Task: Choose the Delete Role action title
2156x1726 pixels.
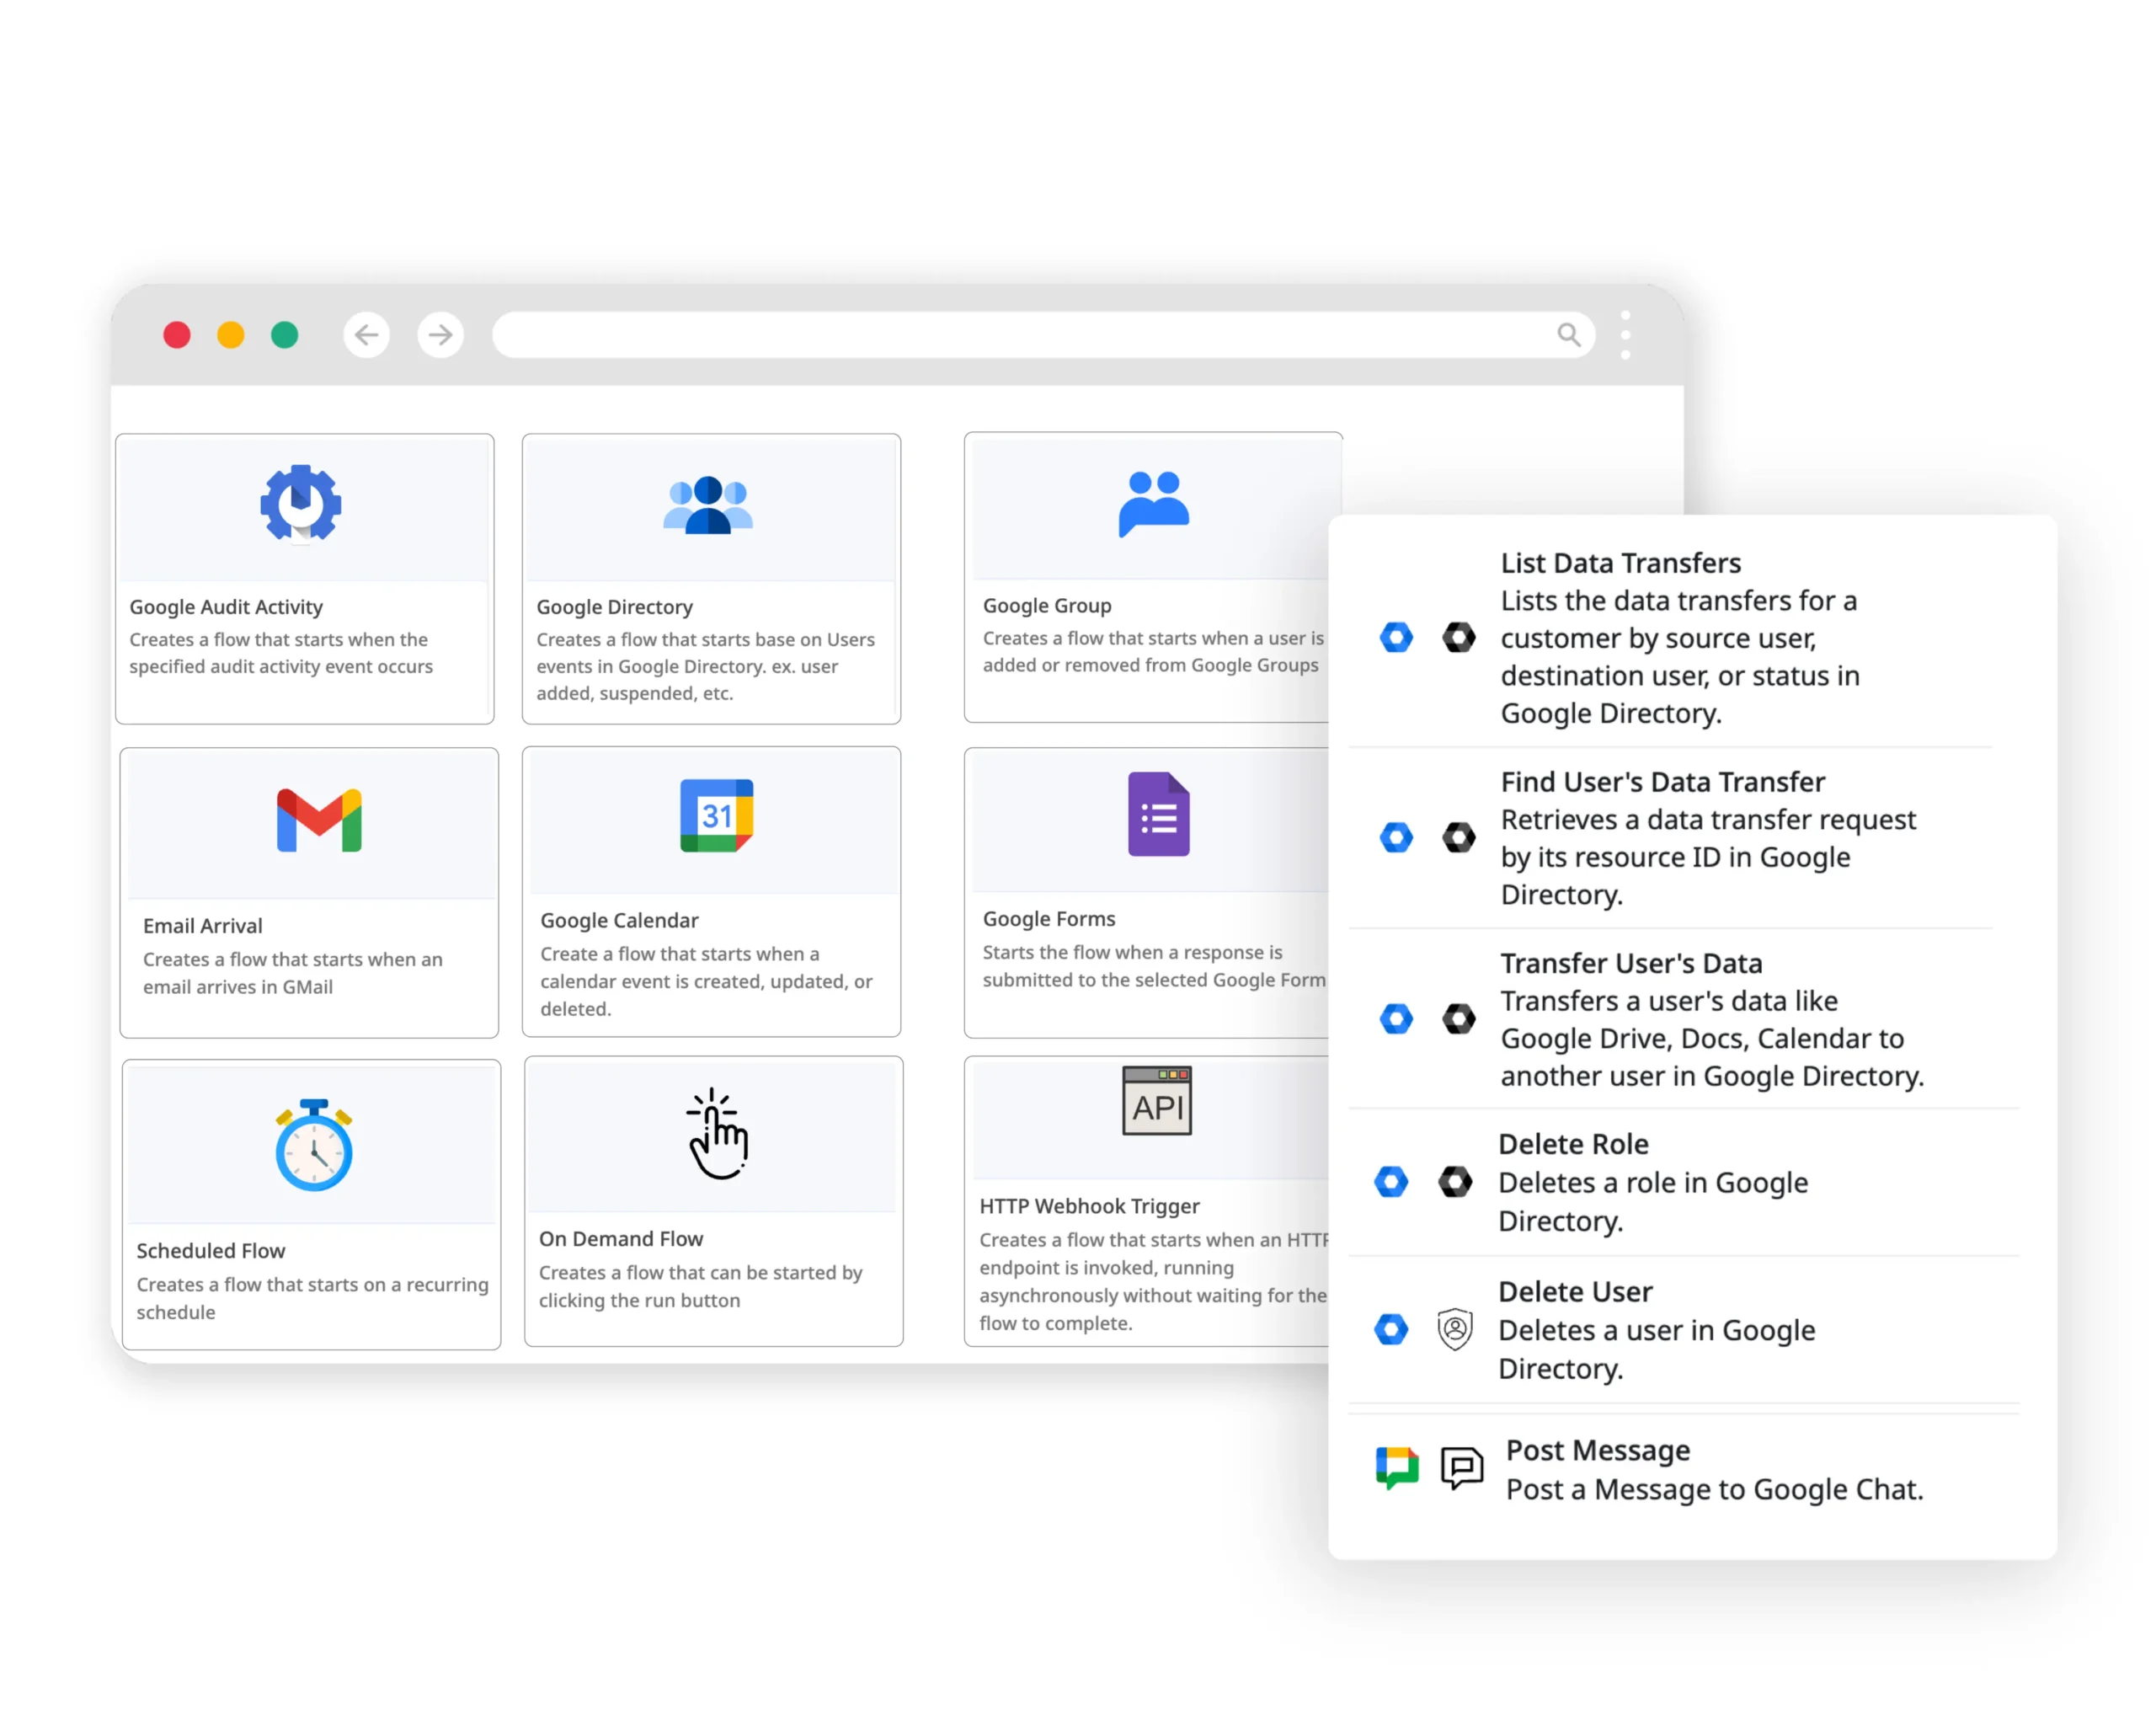Action: click(x=1573, y=1144)
